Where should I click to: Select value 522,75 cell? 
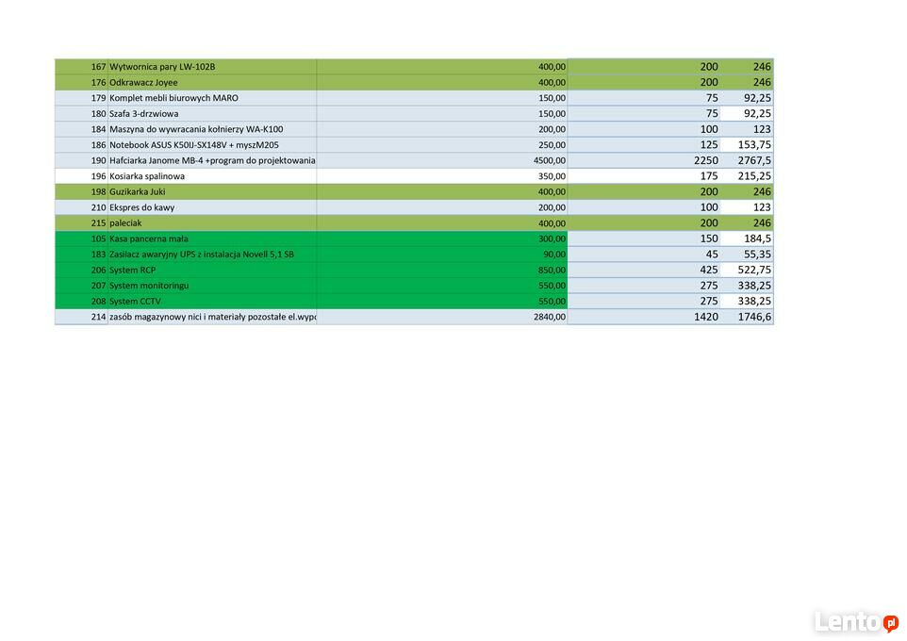[747, 270]
